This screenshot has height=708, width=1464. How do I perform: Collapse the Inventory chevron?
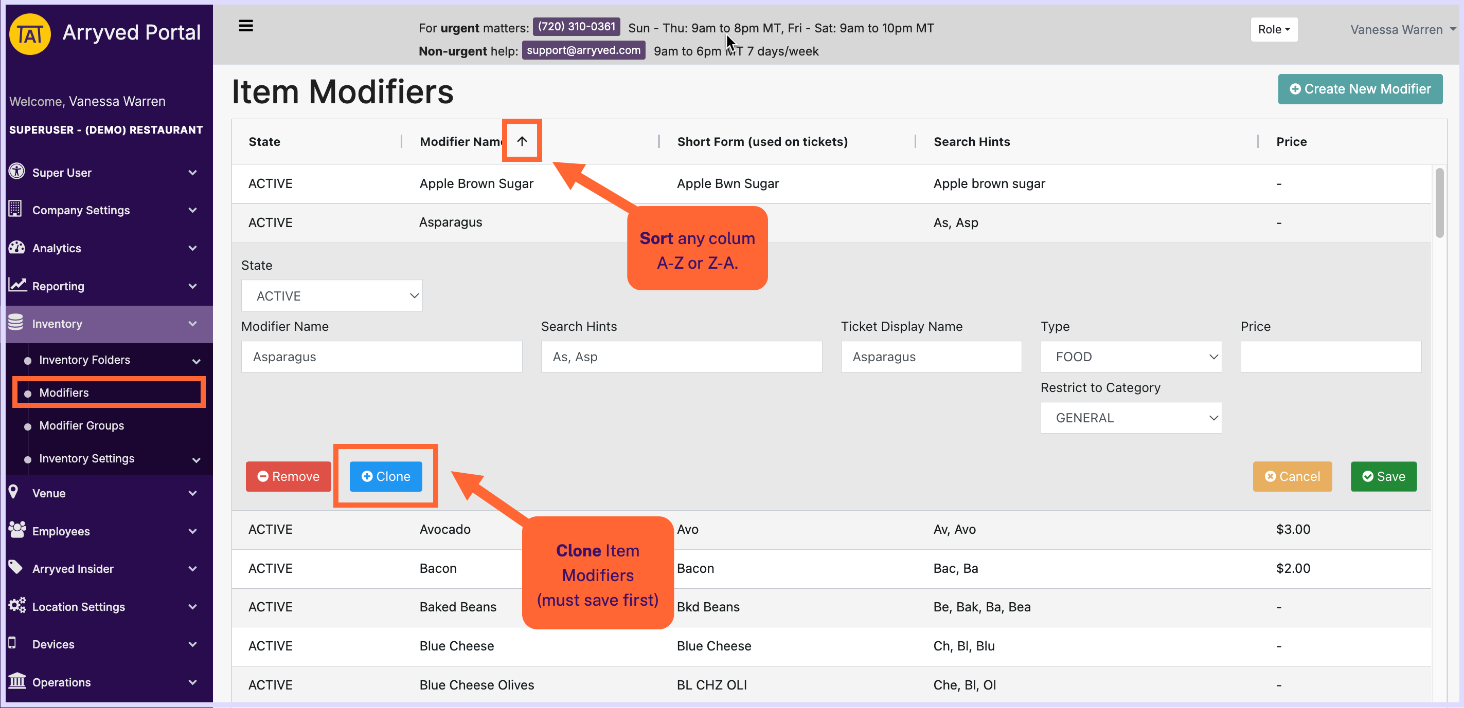point(193,324)
